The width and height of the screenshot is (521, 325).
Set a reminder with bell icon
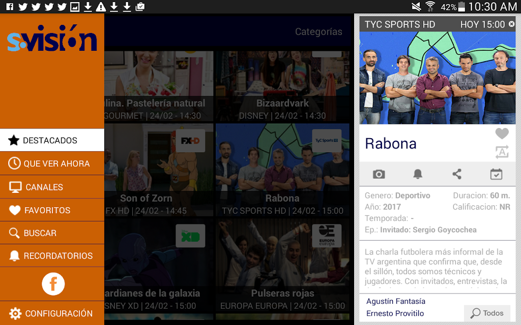[418, 174]
